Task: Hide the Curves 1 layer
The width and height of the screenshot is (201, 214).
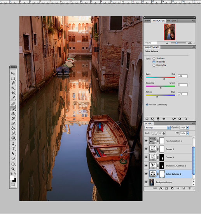Action: coord(146,149)
